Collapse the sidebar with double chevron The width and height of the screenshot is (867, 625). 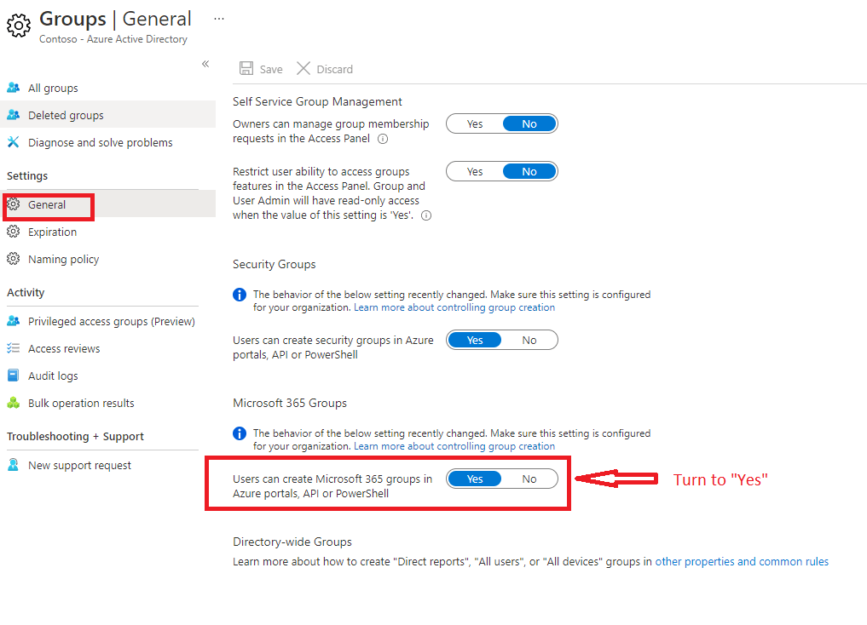pyautogui.click(x=205, y=64)
